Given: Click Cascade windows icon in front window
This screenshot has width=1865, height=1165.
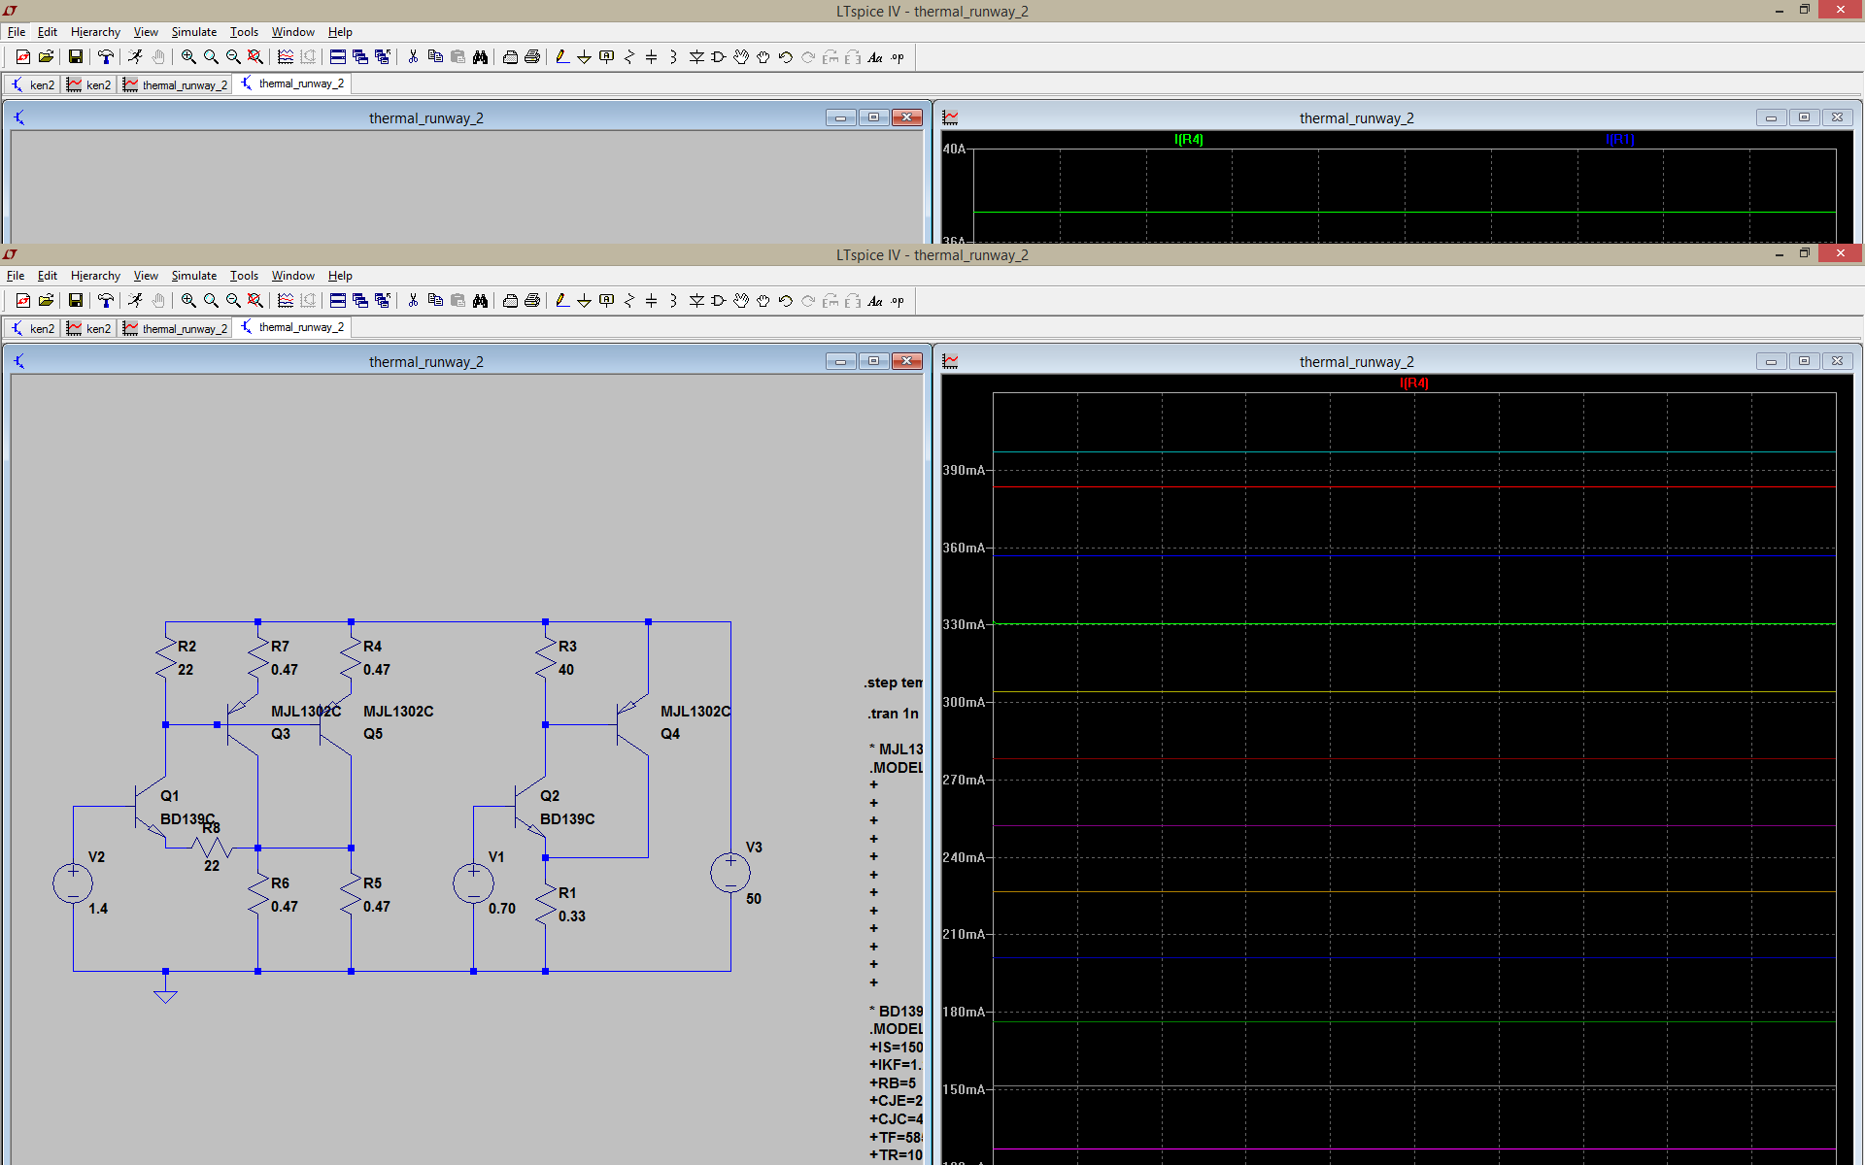Looking at the screenshot, I should (360, 301).
